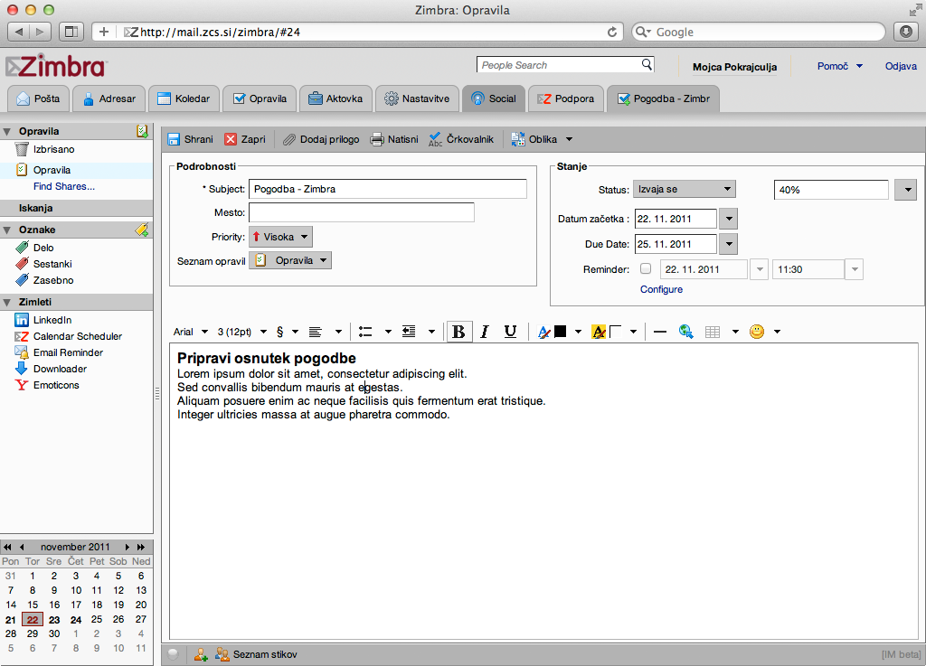Image resolution: width=926 pixels, height=666 pixels.
Task: Open Seznam stikov contact list
Action: [256, 654]
